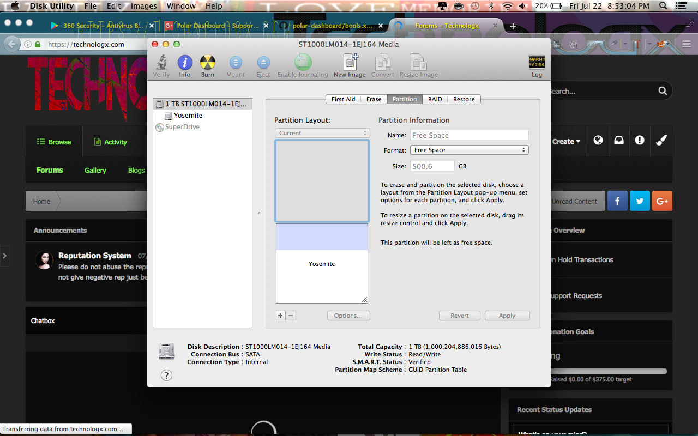Remove partition with minus button
This screenshot has width=698, height=436.
(x=291, y=316)
